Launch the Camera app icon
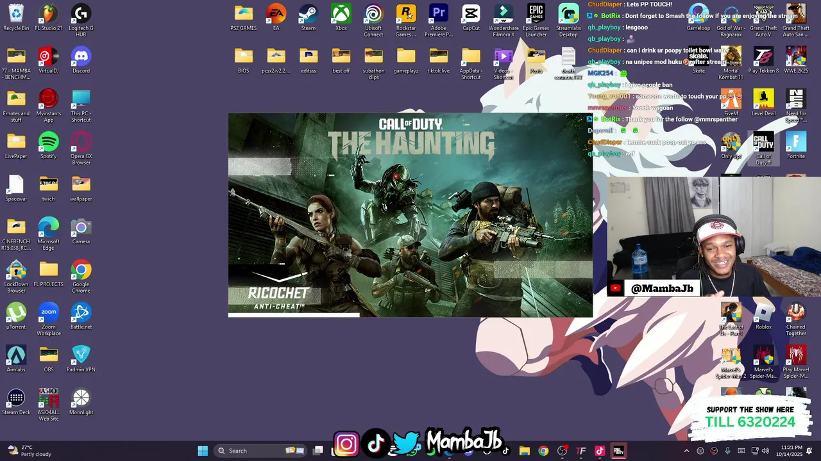 [x=81, y=230]
